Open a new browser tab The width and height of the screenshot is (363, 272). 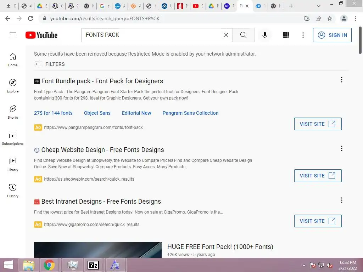click(291, 6)
